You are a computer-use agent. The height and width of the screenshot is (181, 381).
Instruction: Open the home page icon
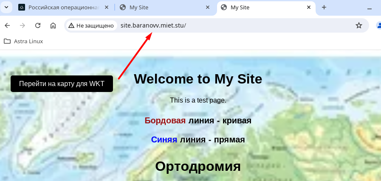point(53,25)
